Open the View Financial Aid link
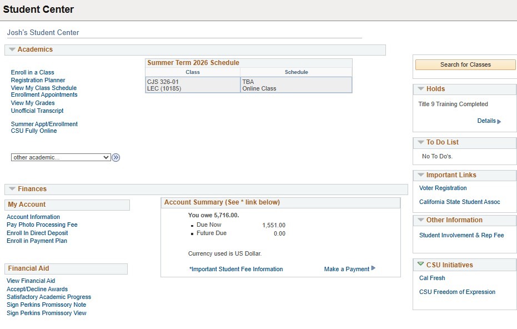The height and width of the screenshot is (329, 517). point(31,281)
